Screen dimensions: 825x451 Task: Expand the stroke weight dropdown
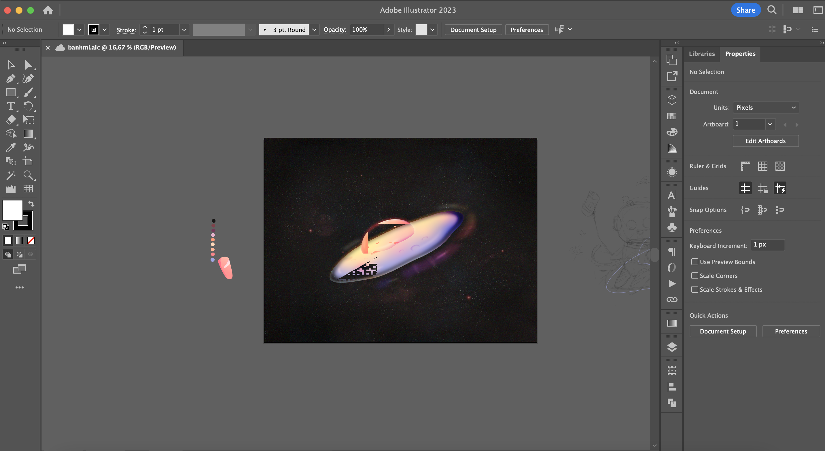tap(184, 29)
